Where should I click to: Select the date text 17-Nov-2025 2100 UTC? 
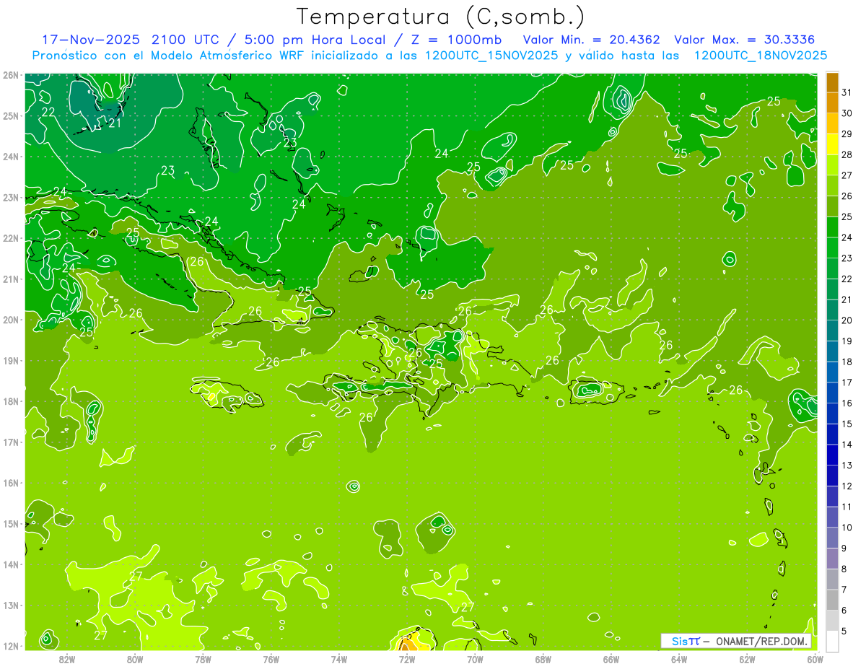coord(130,40)
